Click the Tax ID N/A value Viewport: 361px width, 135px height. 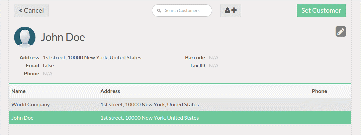(213, 66)
